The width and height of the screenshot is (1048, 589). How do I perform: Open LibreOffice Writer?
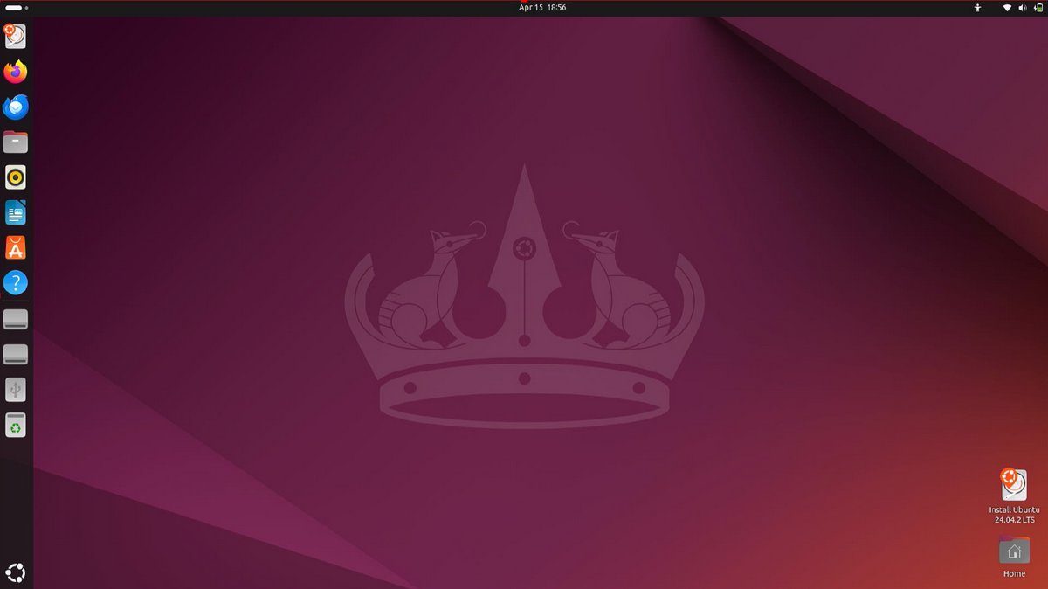[16, 213]
